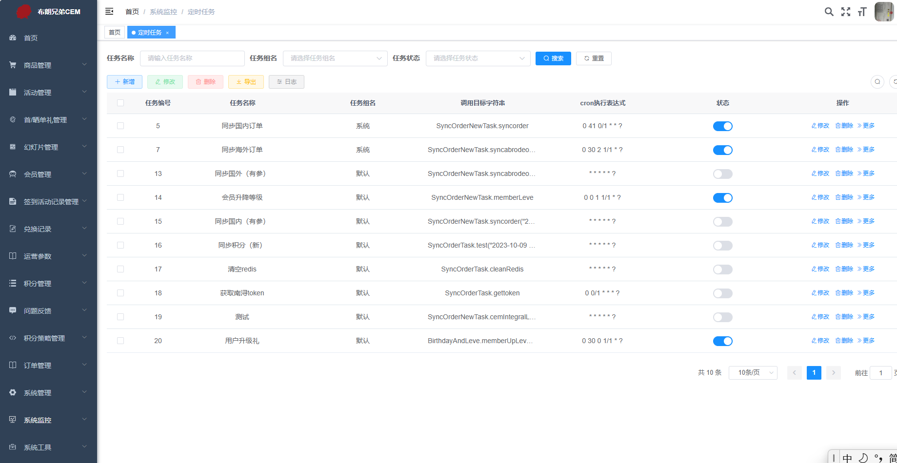Click the 导出 export button
Image resolution: width=897 pixels, height=463 pixels.
[x=246, y=82]
